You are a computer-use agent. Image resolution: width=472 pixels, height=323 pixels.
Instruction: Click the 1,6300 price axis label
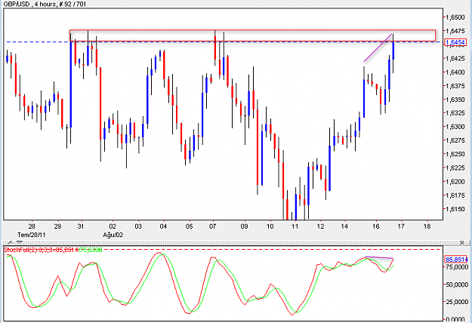[456, 127]
